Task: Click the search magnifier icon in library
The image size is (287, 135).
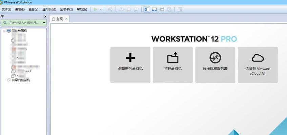Action: (x=5, y=23)
